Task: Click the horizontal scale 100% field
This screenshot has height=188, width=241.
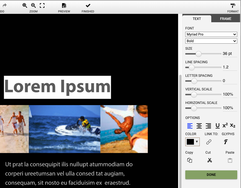Action: tap(230, 108)
